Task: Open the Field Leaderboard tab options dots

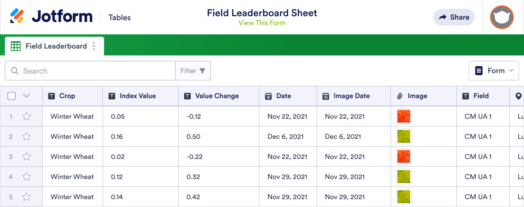Action: tap(94, 46)
